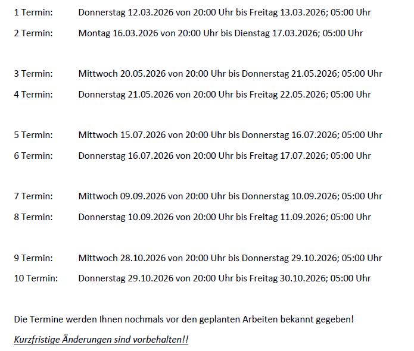
Task: Click the "8 Termin:" label
Action: [x=33, y=217]
